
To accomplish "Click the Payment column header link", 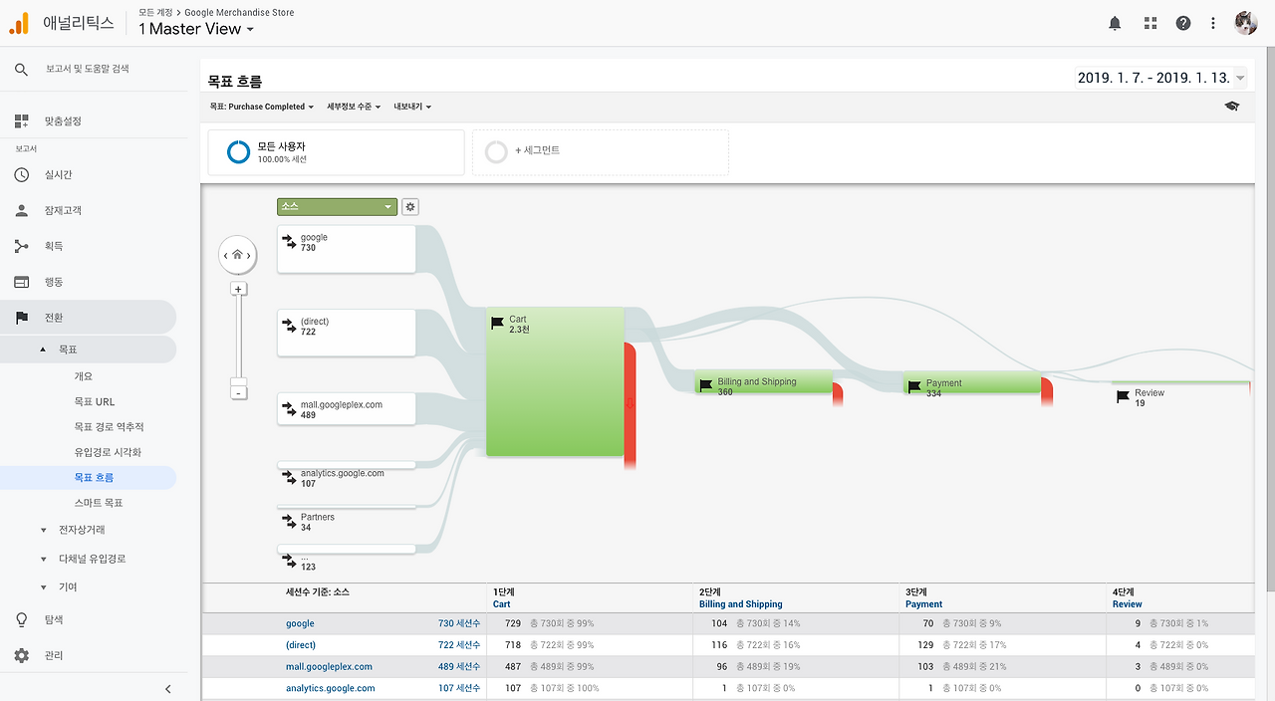I will pos(924,604).
